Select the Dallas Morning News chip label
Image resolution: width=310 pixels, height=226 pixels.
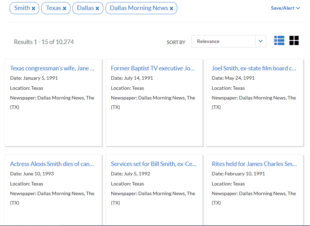click(139, 8)
